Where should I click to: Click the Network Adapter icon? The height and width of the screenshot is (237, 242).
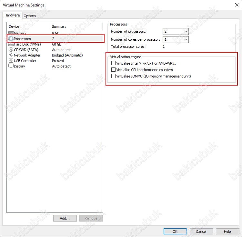pos(11,55)
